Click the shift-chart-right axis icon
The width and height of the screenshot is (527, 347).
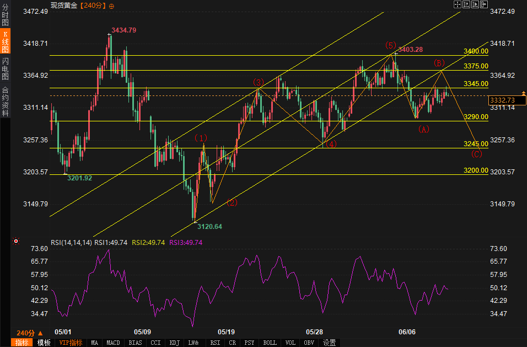click(475, 4)
